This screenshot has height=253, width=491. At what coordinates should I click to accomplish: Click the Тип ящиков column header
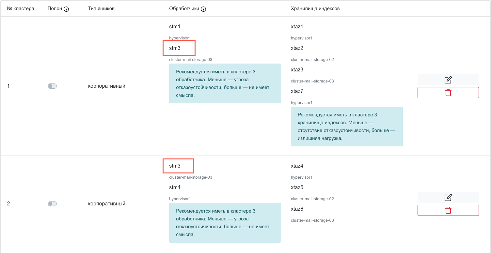click(101, 9)
